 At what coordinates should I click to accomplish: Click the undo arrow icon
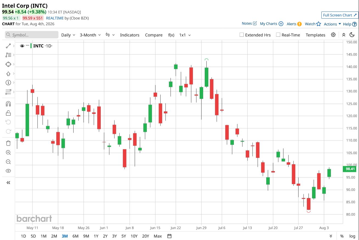click(x=8, y=122)
